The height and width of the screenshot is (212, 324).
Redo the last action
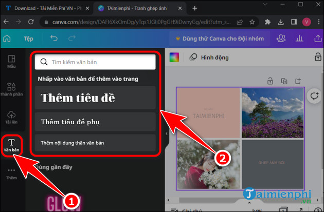[72, 38]
